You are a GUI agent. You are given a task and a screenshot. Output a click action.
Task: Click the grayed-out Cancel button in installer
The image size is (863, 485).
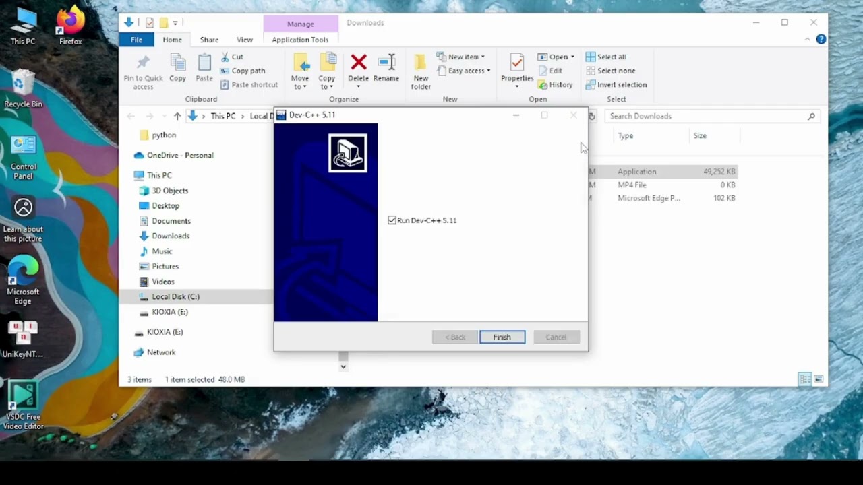(x=556, y=337)
